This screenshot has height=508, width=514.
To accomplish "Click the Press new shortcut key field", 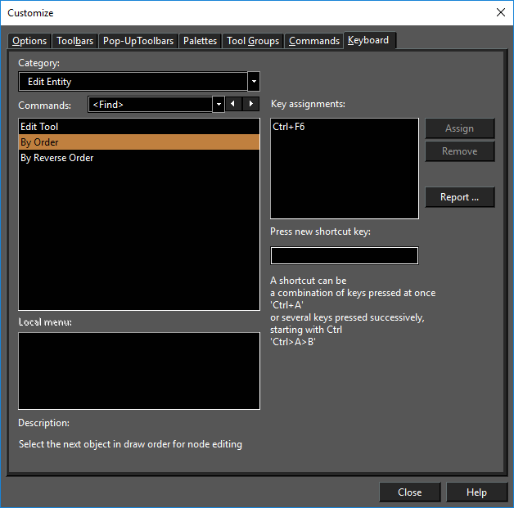I will (x=344, y=256).
